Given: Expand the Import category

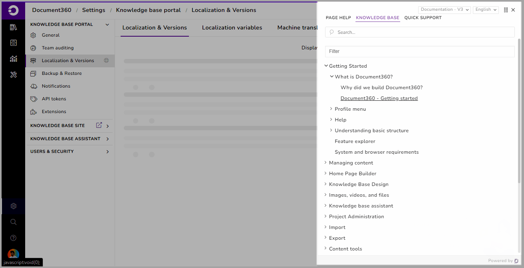Looking at the screenshot, I should (326, 227).
